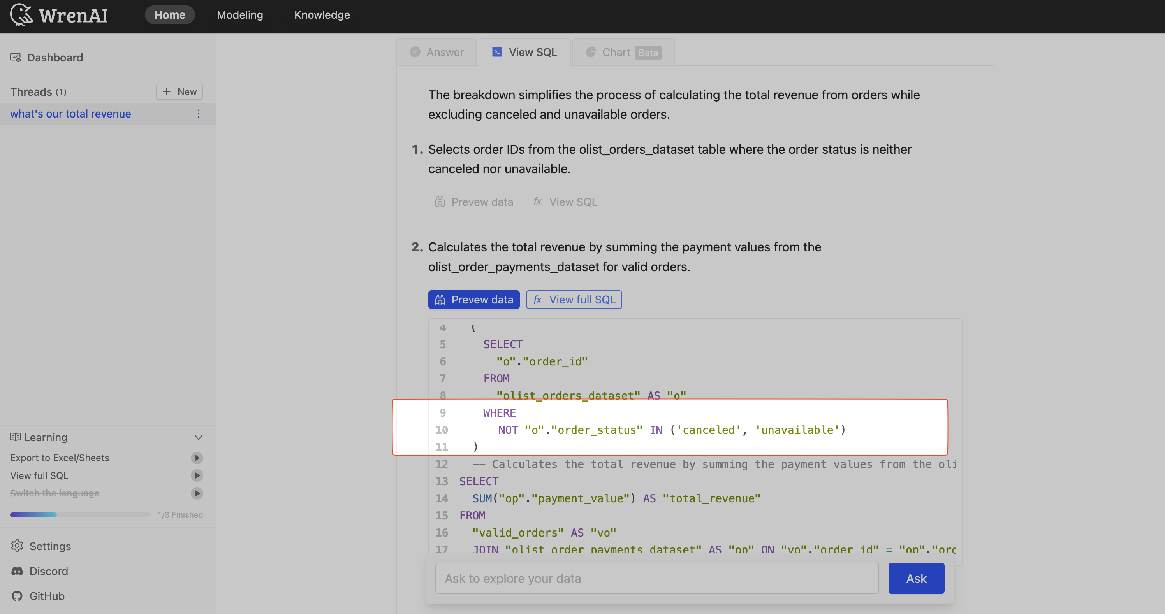Click View full SQL button for step 2
The height and width of the screenshot is (614, 1165).
(574, 300)
